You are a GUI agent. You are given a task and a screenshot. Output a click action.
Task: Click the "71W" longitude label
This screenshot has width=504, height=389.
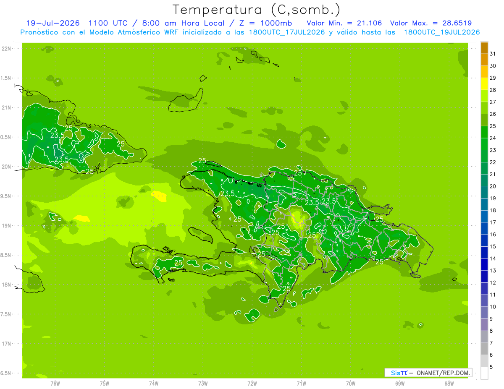coord(301,384)
